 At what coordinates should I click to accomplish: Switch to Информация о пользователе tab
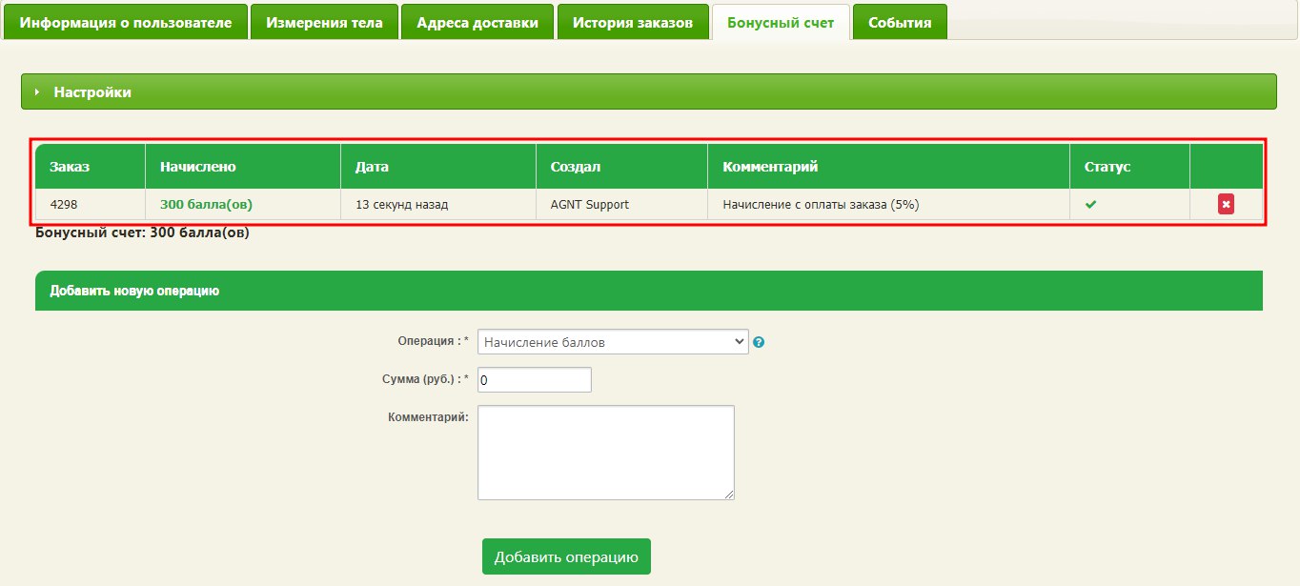click(x=126, y=22)
